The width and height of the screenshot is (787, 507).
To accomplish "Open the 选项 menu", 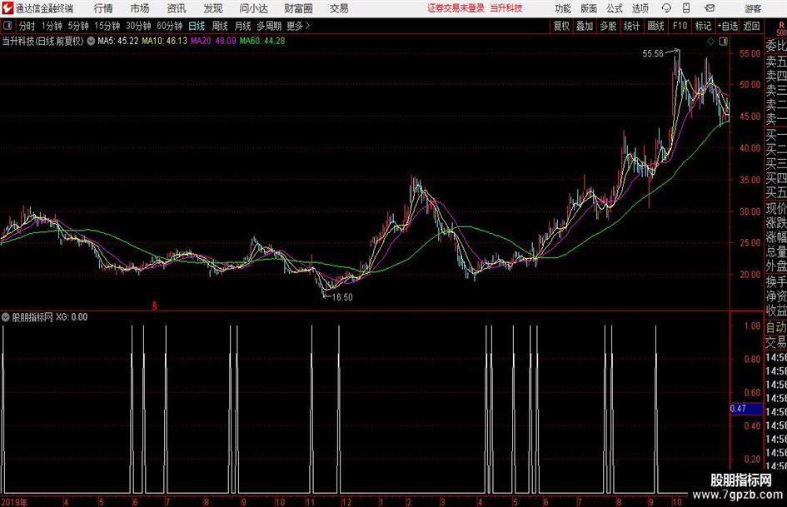I will [x=640, y=8].
